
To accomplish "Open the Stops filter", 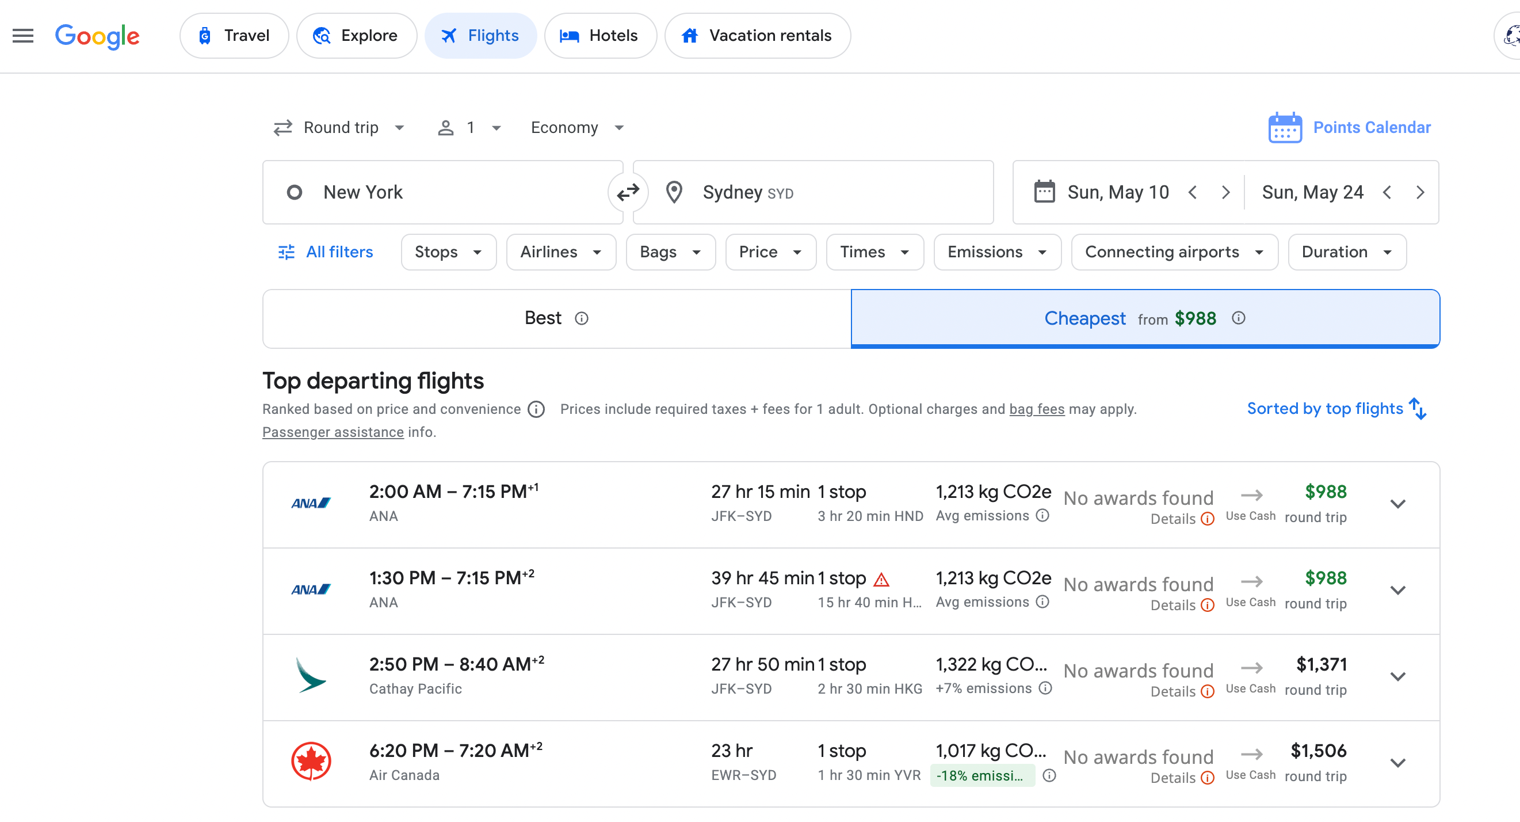I will click(448, 252).
